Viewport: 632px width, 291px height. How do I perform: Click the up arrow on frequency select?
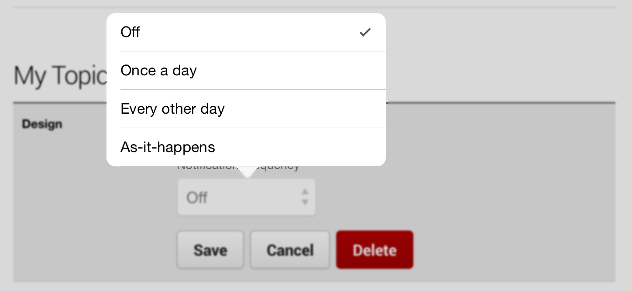[305, 192]
